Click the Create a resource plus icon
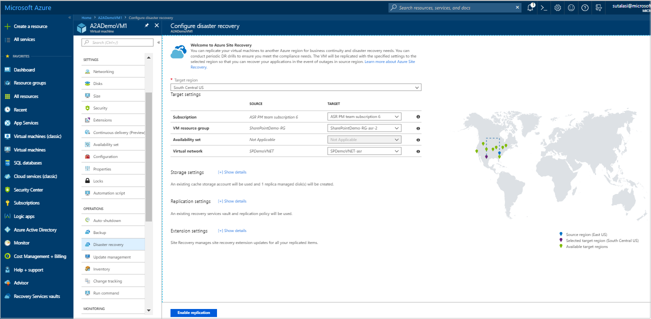This screenshot has width=651, height=319. click(x=7, y=26)
